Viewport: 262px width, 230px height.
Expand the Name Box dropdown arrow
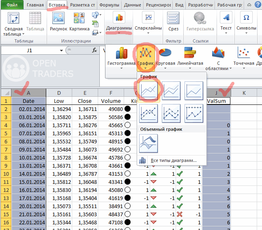pyautogui.click(x=61, y=50)
